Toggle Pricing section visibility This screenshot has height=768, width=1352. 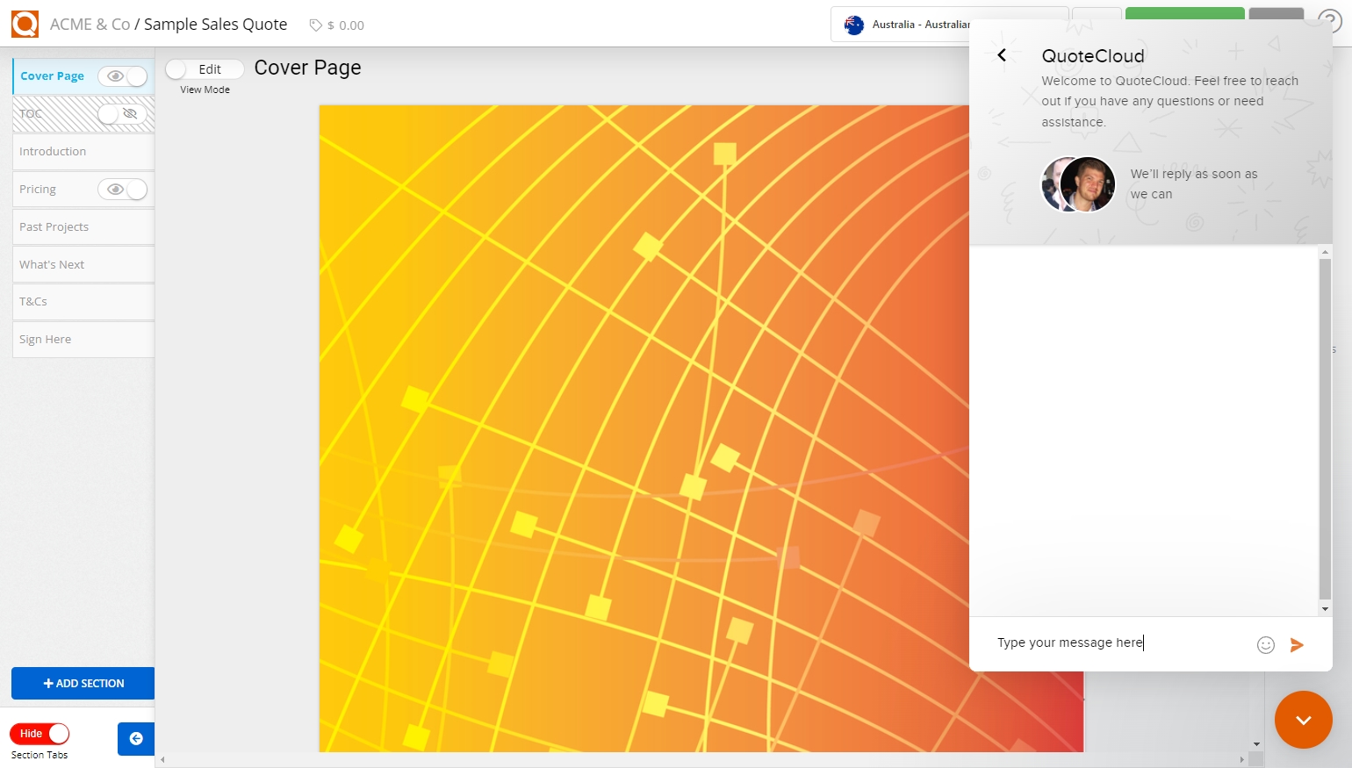tap(123, 190)
